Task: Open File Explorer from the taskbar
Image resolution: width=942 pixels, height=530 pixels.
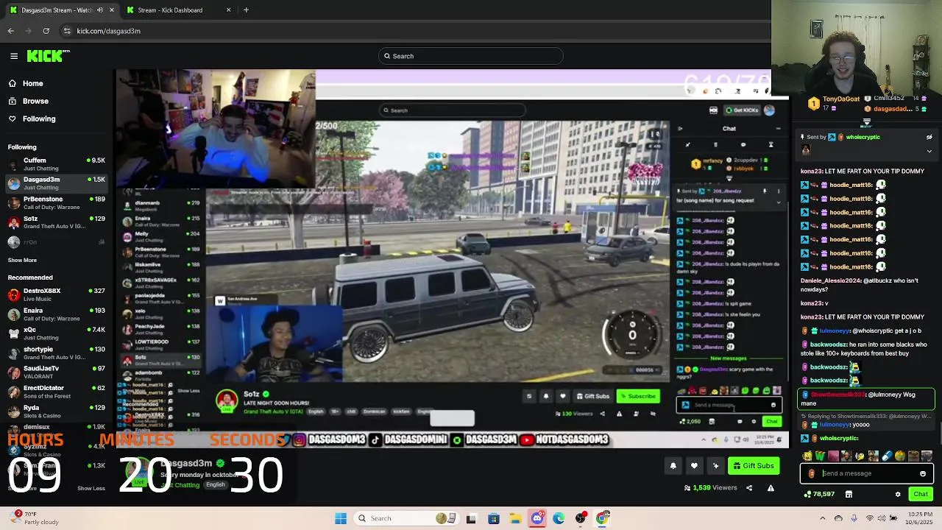Action: point(516,518)
